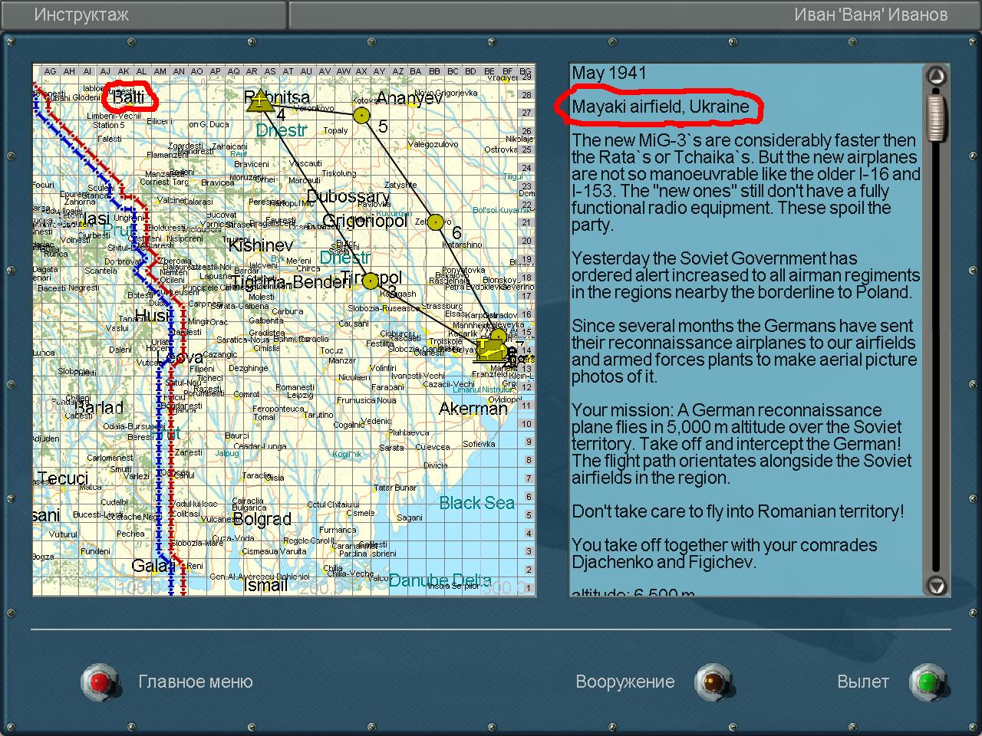Click the Galati label on map

click(153, 566)
